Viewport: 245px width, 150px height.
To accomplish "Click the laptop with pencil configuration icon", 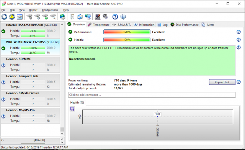I will [98, 17].
